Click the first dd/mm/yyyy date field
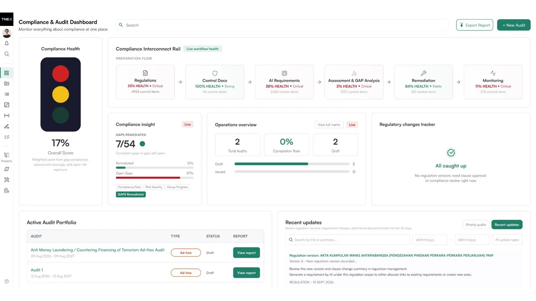 pos(430,240)
